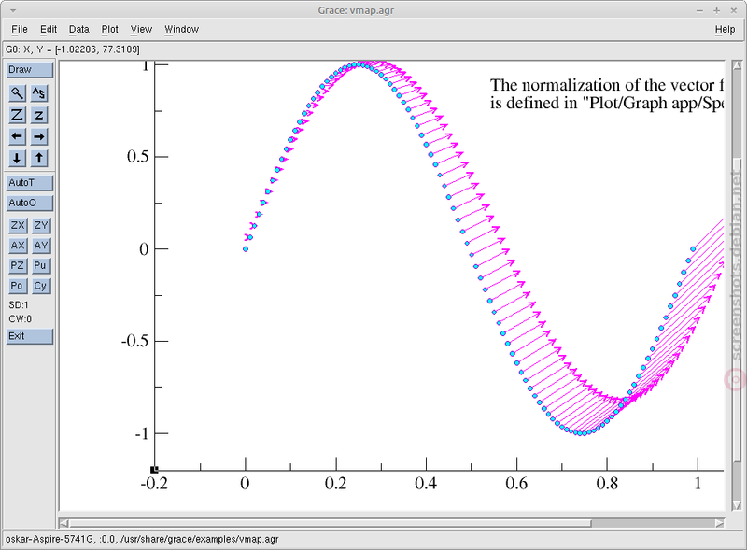Open the Edit menu
The width and height of the screenshot is (747, 550).
(x=49, y=30)
